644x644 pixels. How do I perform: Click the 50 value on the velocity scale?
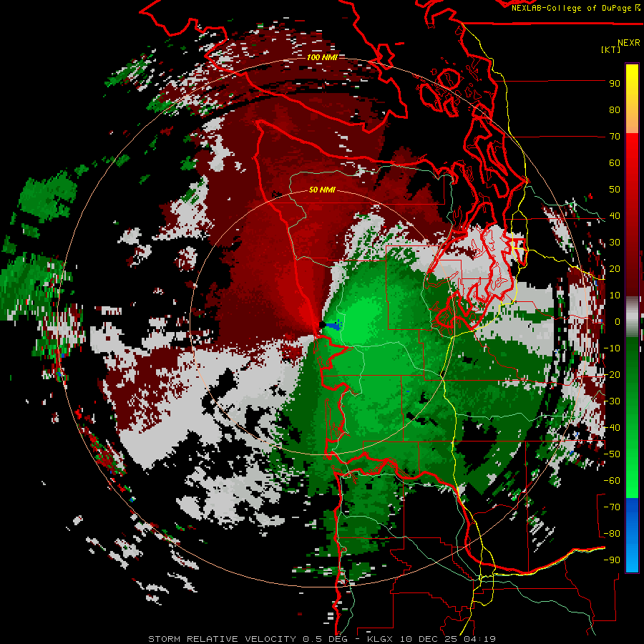(615, 190)
